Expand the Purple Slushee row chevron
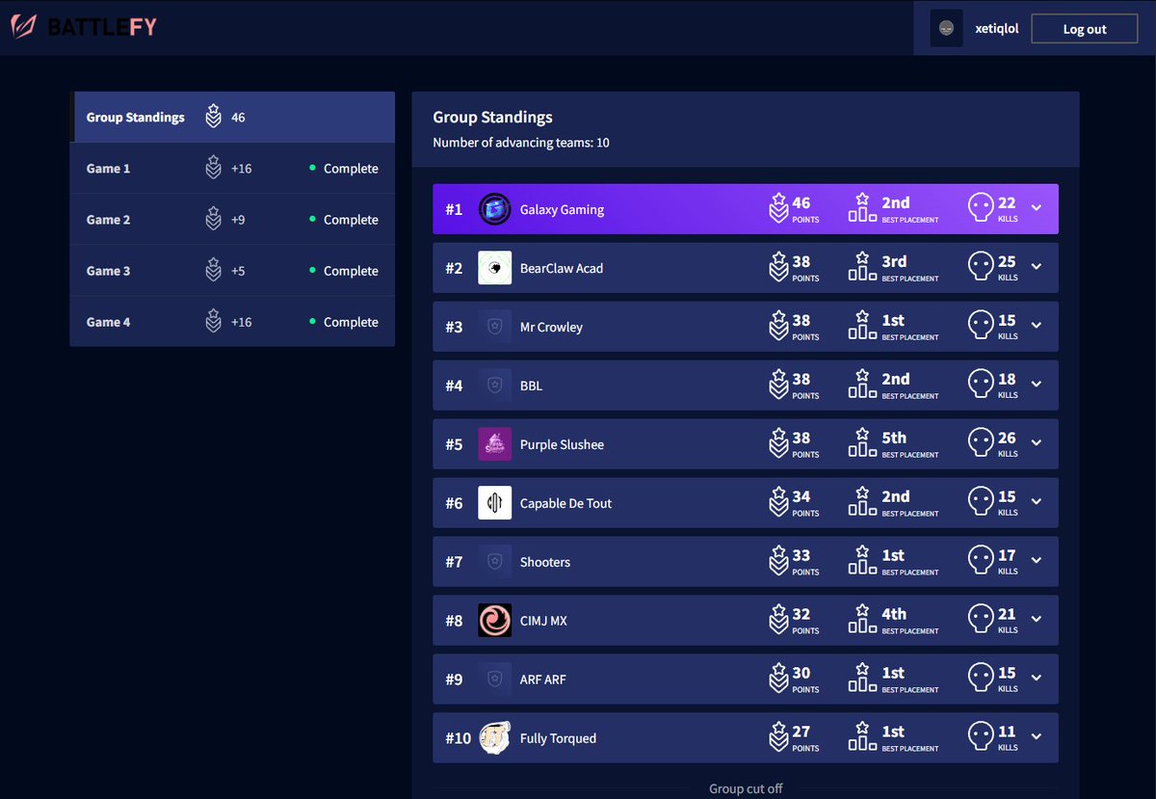 pyautogui.click(x=1037, y=443)
